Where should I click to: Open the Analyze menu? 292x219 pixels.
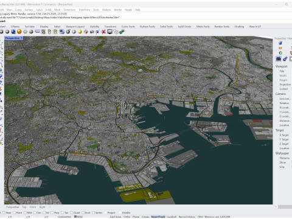pos(106,10)
